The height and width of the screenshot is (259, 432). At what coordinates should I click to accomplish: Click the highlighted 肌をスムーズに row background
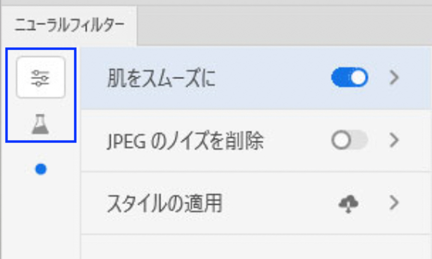point(271,78)
